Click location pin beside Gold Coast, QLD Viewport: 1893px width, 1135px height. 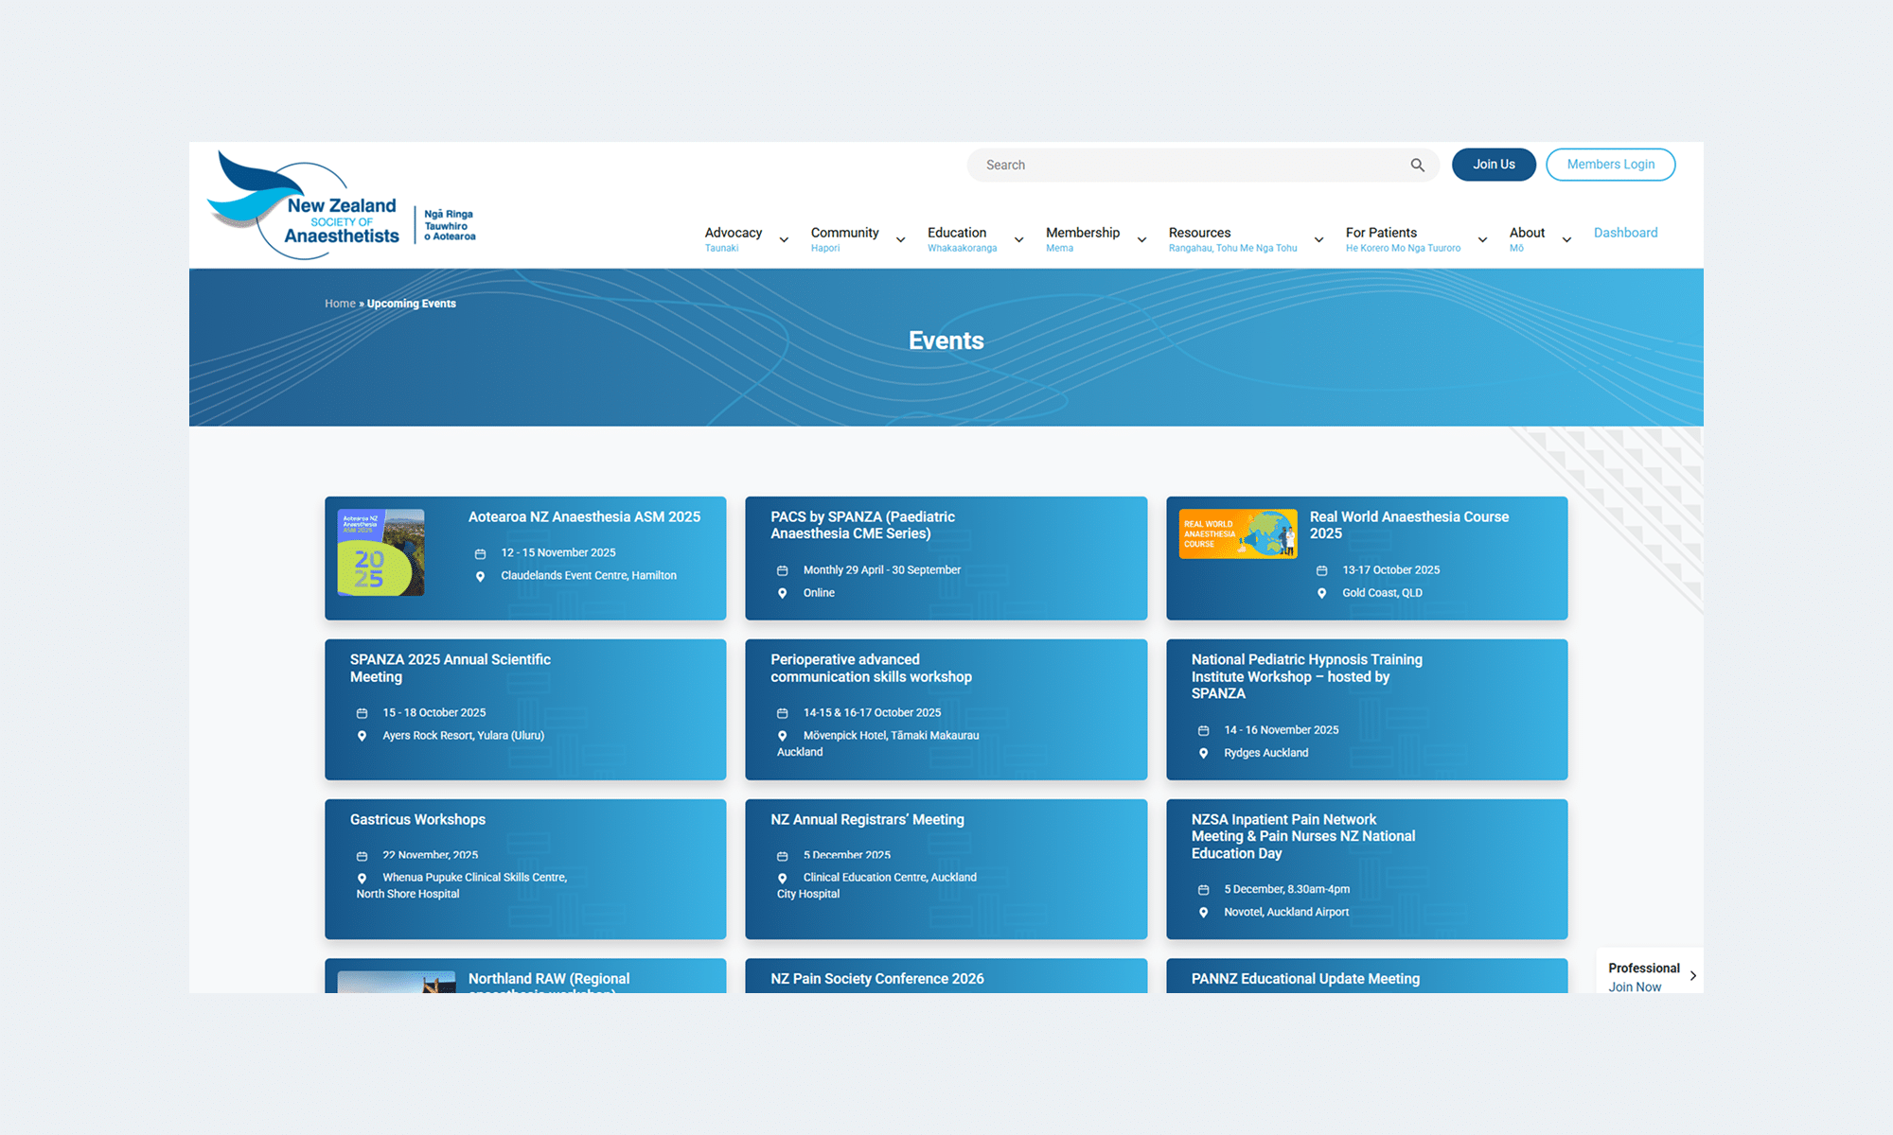(x=1321, y=593)
